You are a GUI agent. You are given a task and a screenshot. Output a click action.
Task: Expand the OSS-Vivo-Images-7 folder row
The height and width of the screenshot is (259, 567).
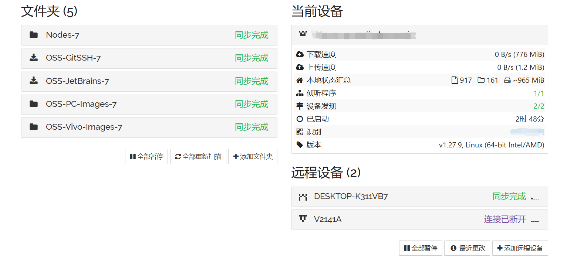coord(148,127)
